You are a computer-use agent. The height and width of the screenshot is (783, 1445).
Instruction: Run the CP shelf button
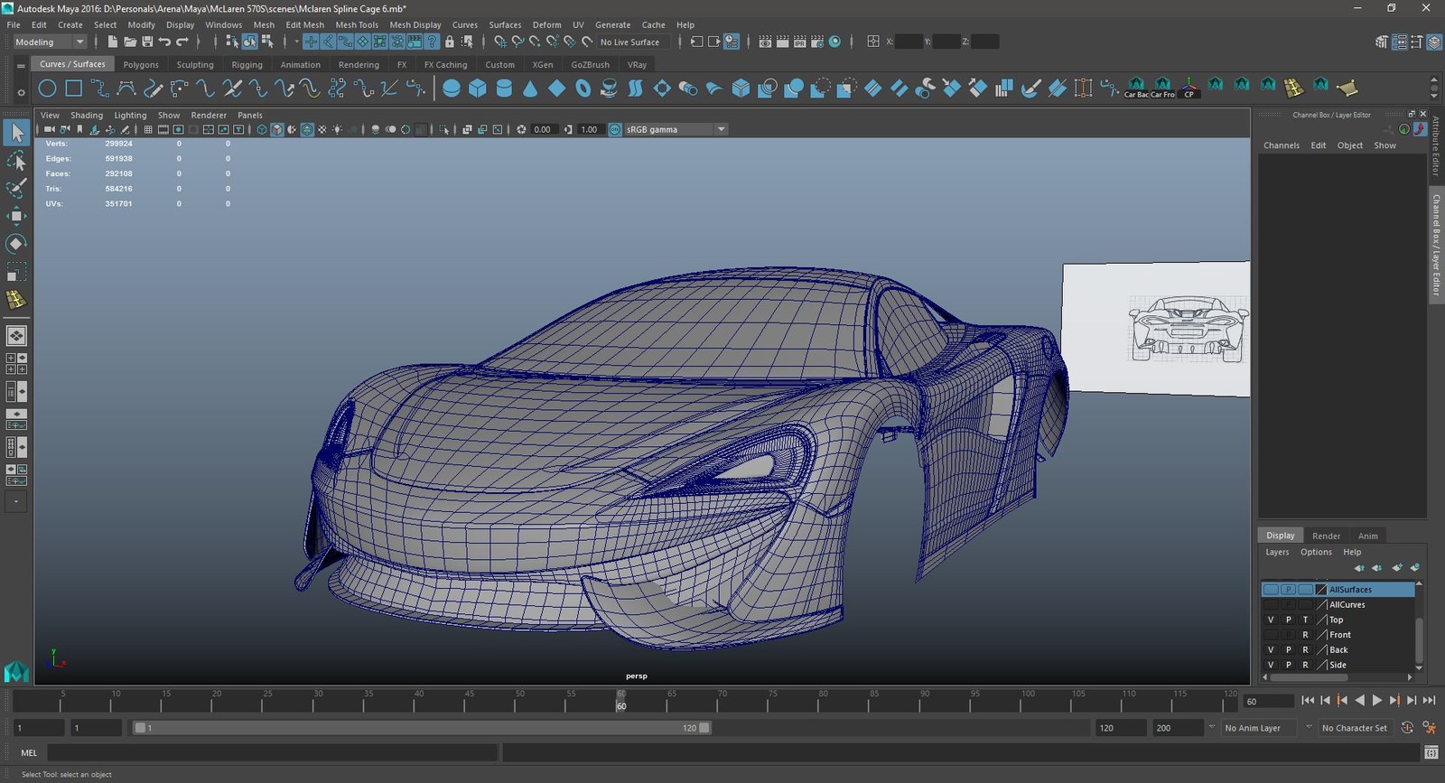coord(1189,88)
